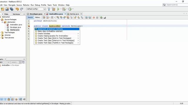
Task: Click the Clean and Build icon
Action: click(53, 9)
